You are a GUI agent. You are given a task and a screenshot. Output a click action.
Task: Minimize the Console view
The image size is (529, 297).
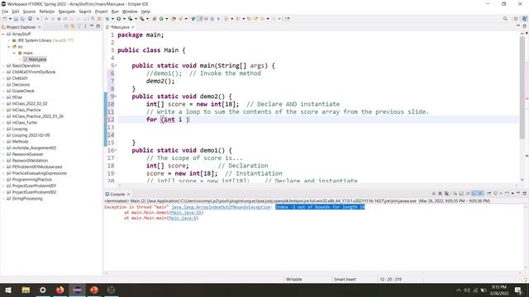(518, 193)
